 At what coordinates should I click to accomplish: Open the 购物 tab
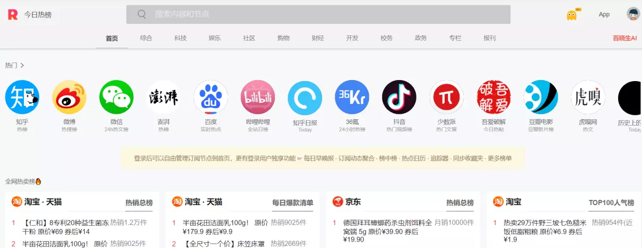[x=283, y=38]
